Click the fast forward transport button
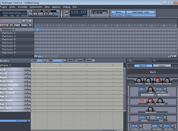 coord(51,14)
